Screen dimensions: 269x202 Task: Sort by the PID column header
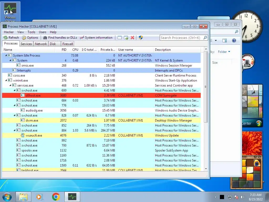[x=61, y=50]
